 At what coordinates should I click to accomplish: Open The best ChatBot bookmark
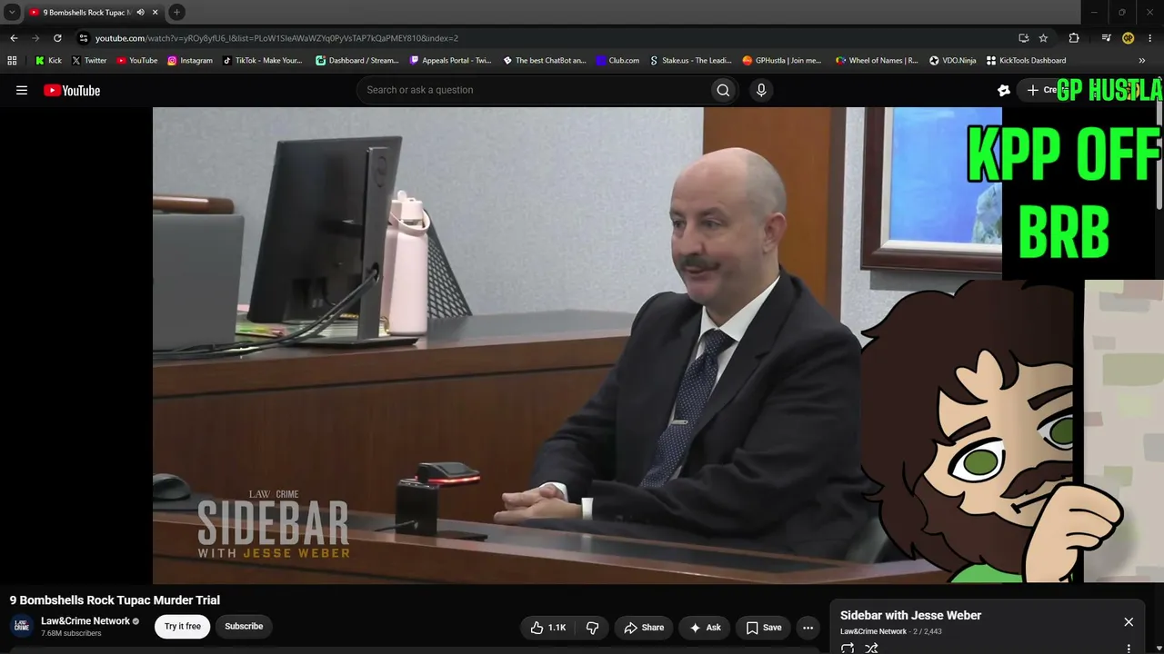(545, 61)
